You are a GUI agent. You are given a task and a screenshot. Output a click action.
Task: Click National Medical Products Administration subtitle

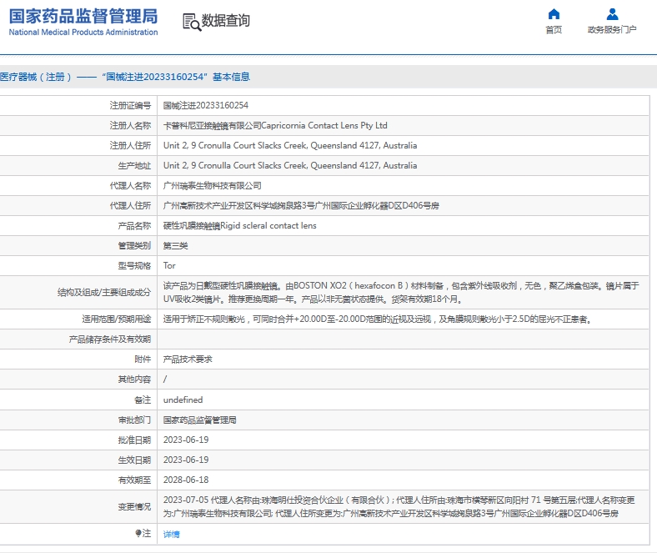click(x=83, y=33)
